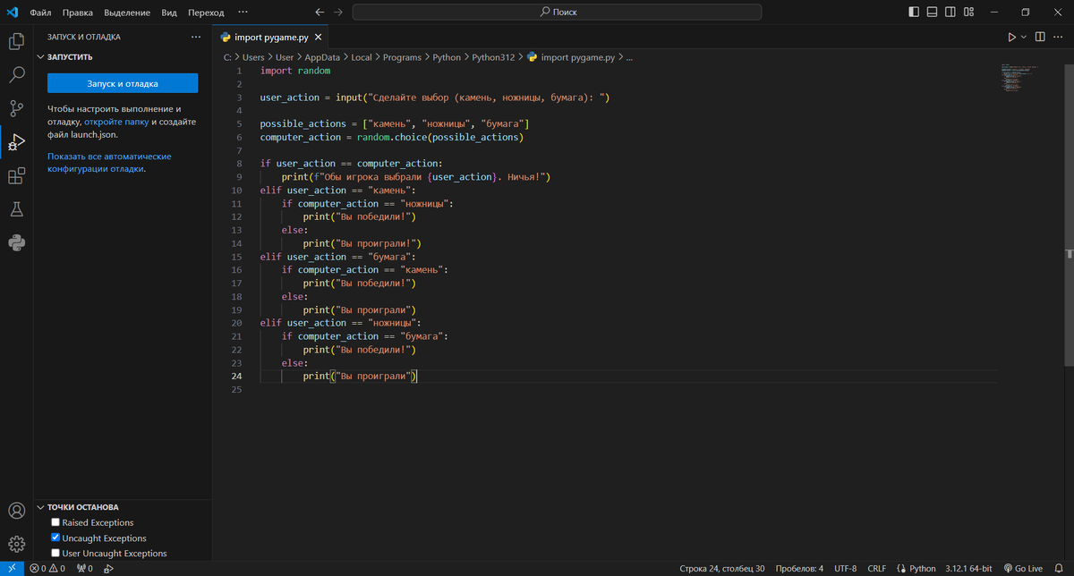Show all automatic debug configurations link
The height and width of the screenshot is (576, 1074).
click(x=109, y=162)
